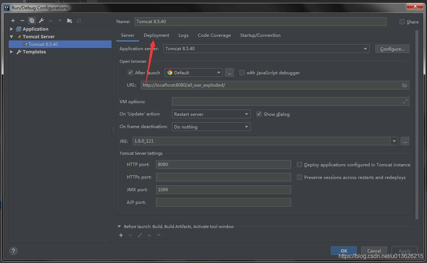Browse for JRE with ellipsis button
This screenshot has height=263, width=427.
pyautogui.click(x=405, y=141)
